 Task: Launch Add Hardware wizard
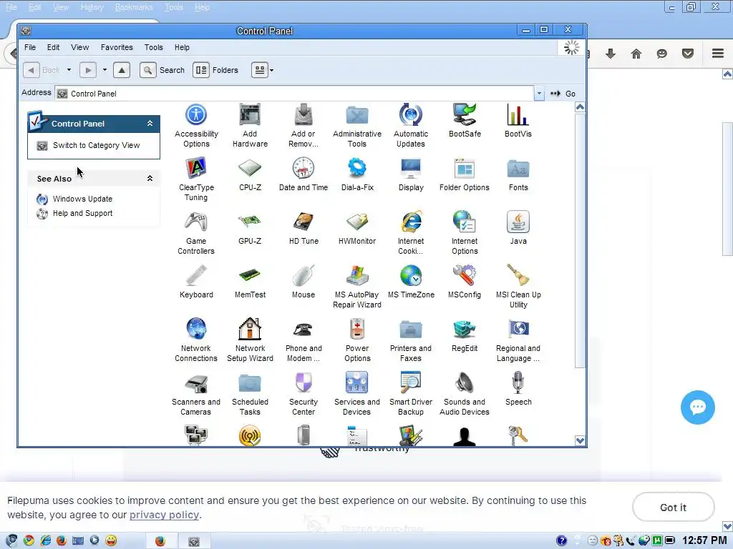tap(250, 126)
